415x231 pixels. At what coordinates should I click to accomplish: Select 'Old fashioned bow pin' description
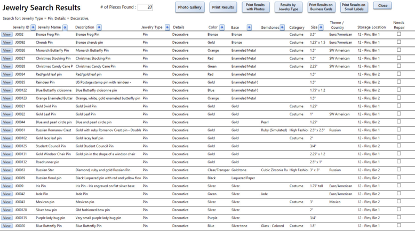[x=93, y=210]
